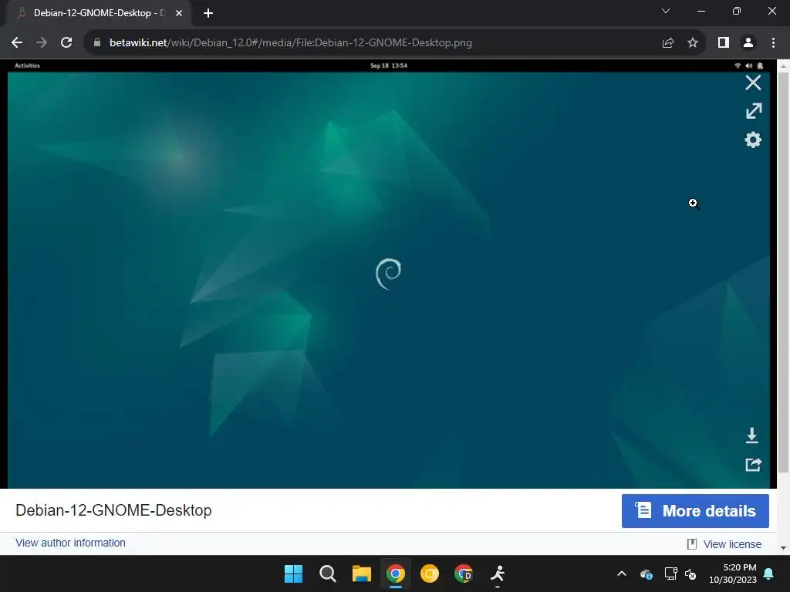The width and height of the screenshot is (790, 592).
Task: Select the Debian-12-GNOME-Desktop tab
Action: pos(98,13)
